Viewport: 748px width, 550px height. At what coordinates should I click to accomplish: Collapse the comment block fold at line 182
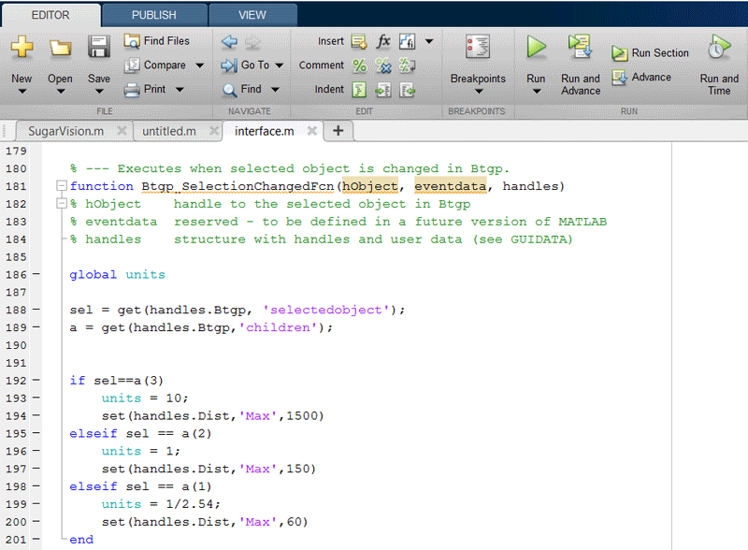click(x=61, y=203)
